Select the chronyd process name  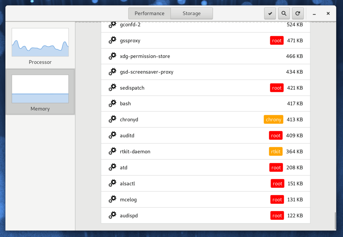tap(129, 120)
